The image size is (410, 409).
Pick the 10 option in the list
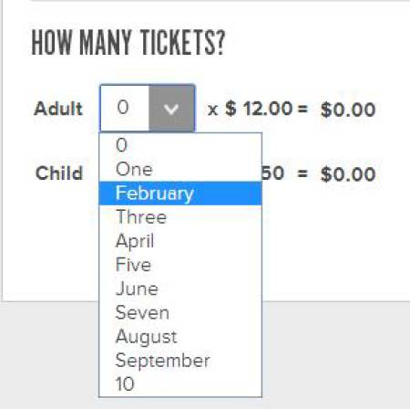[180, 384]
